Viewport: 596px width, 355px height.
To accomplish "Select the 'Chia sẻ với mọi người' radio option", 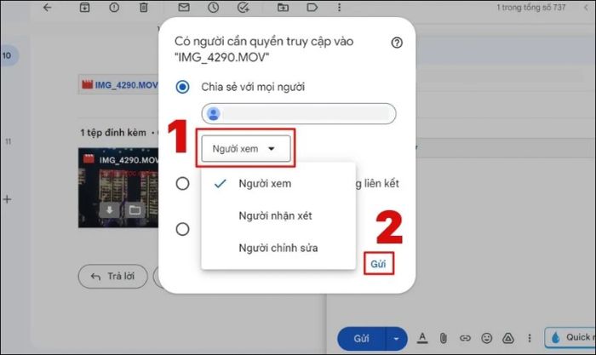I will coord(182,87).
